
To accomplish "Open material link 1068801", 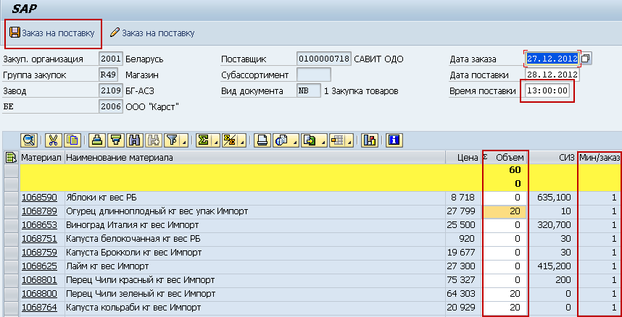I will coord(39,280).
